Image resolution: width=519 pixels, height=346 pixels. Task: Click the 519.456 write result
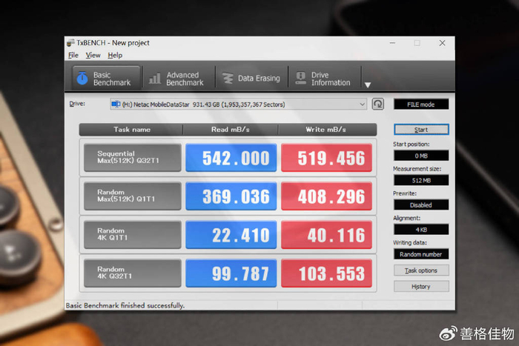pos(326,158)
